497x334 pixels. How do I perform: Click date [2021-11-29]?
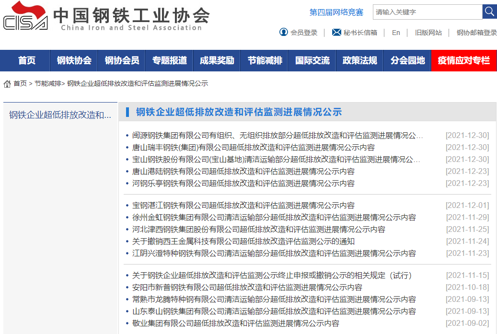[467, 218]
